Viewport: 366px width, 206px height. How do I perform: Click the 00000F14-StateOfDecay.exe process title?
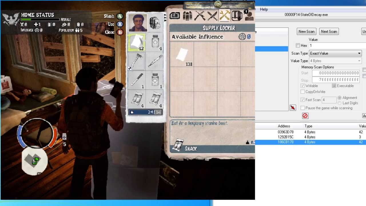[x=306, y=15]
